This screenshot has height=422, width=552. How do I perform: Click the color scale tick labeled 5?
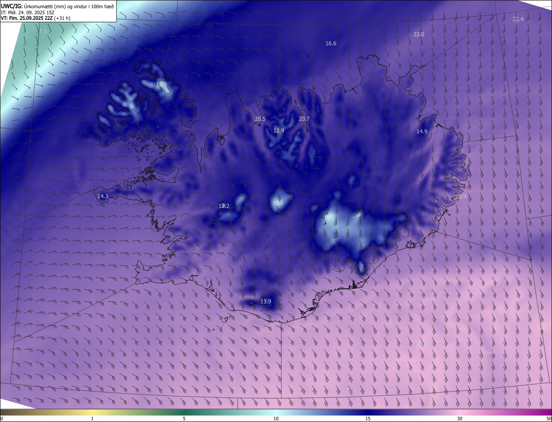tap(184, 419)
